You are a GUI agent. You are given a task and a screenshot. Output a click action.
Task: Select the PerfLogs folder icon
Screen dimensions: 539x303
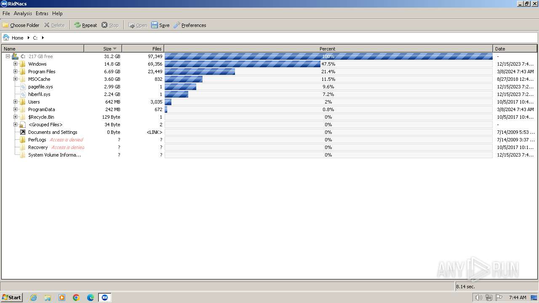click(x=23, y=140)
